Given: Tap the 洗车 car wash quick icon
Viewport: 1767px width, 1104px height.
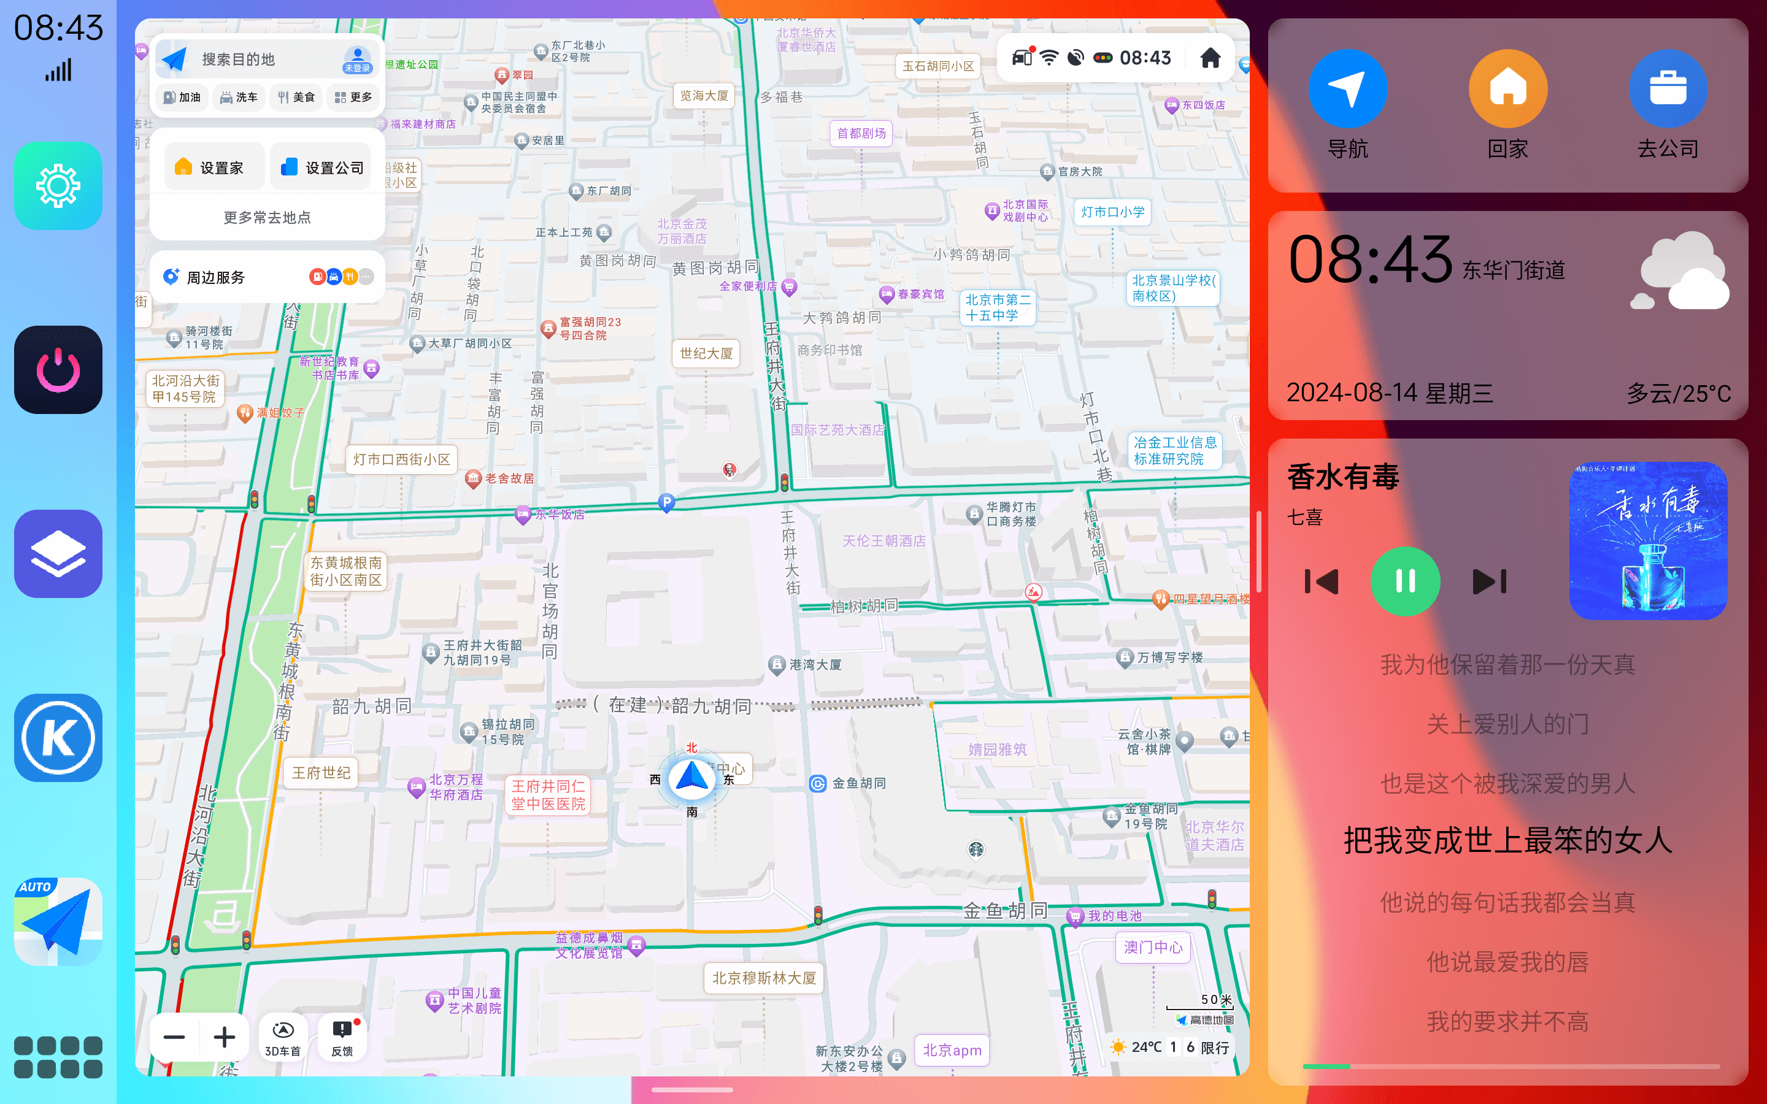Looking at the screenshot, I should pyautogui.click(x=238, y=97).
